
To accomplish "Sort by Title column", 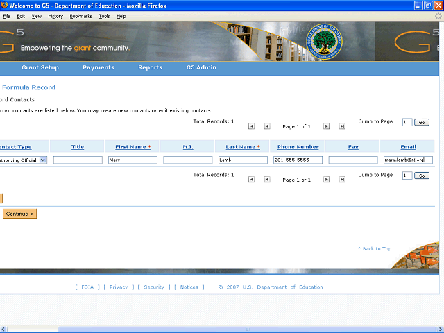I will pos(78,147).
